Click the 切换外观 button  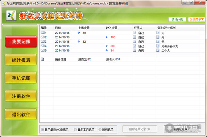(177, 20)
